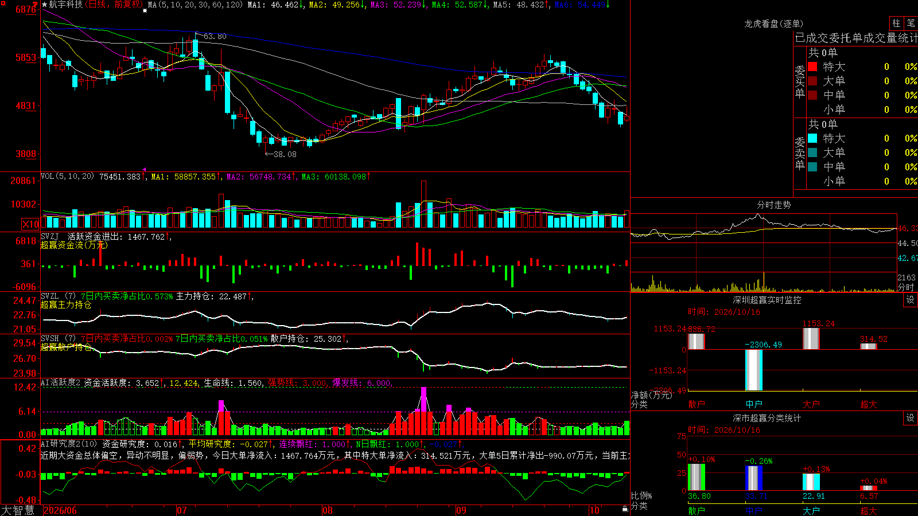Click the AI活跃度2 indicator title
This screenshot has height=516, width=918.
61,382
